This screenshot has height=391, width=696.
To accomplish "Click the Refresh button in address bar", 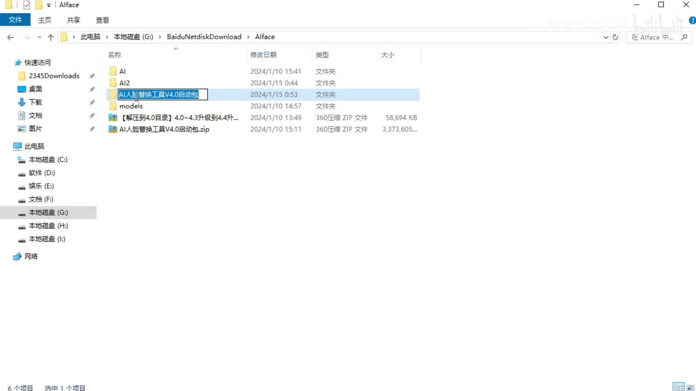I will [x=616, y=37].
